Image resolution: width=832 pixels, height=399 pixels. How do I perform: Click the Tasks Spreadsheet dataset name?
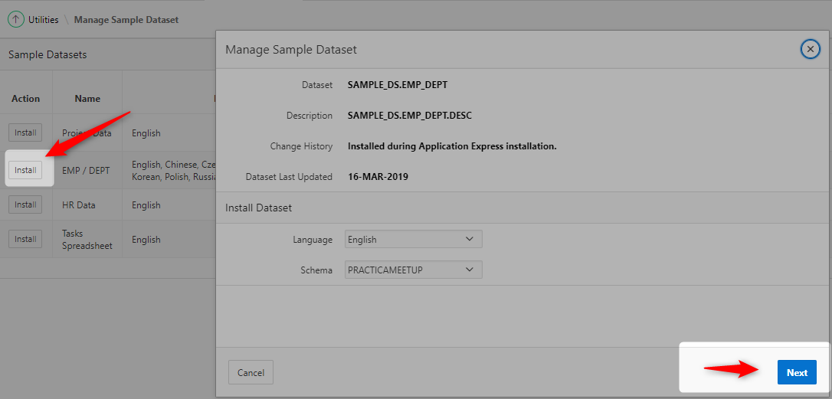[87, 240]
